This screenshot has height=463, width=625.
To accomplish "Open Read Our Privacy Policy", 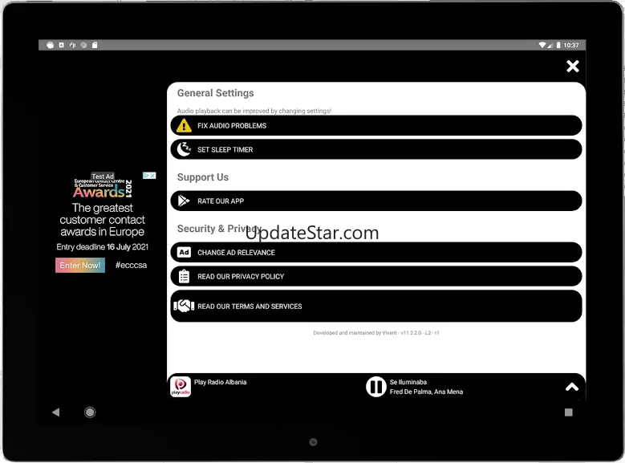I will (x=375, y=276).
